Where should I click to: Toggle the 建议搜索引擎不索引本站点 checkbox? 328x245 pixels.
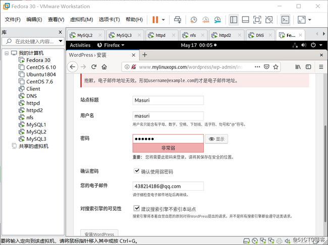coord(136,208)
